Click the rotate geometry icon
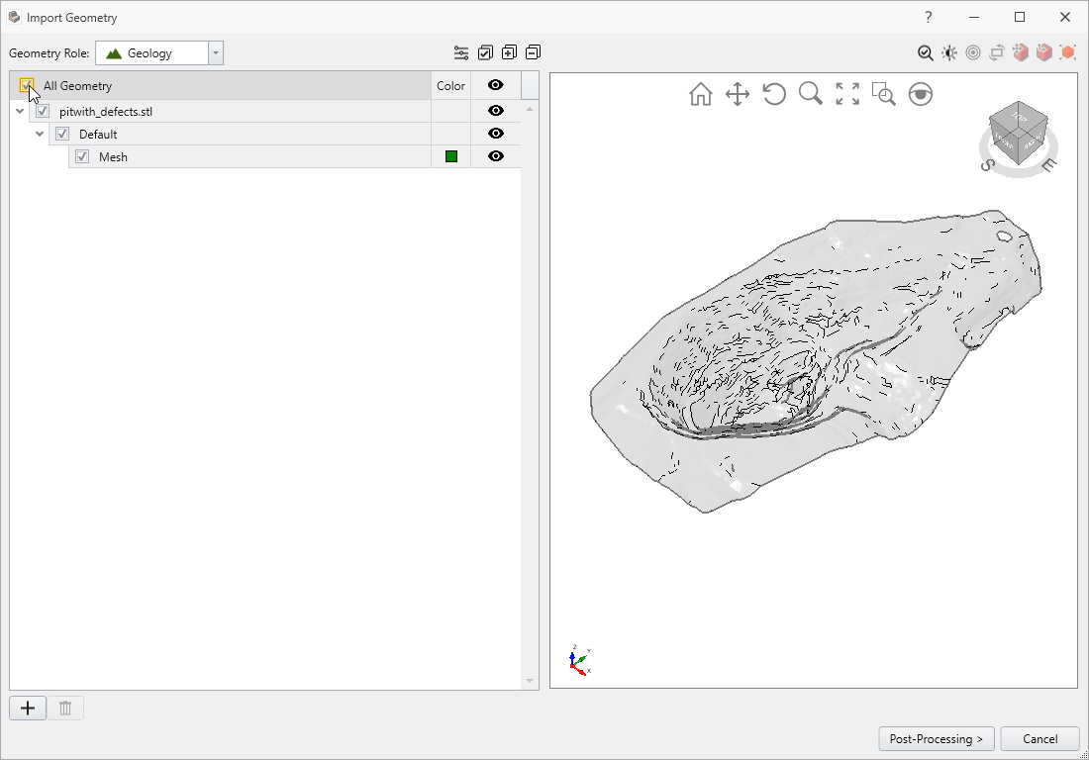 click(997, 53)
